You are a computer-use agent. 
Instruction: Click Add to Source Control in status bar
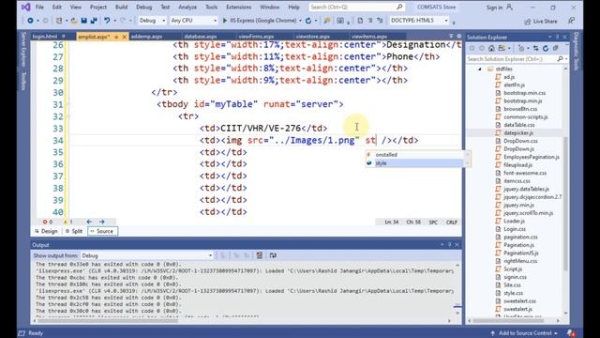click(x=525, y=333)
